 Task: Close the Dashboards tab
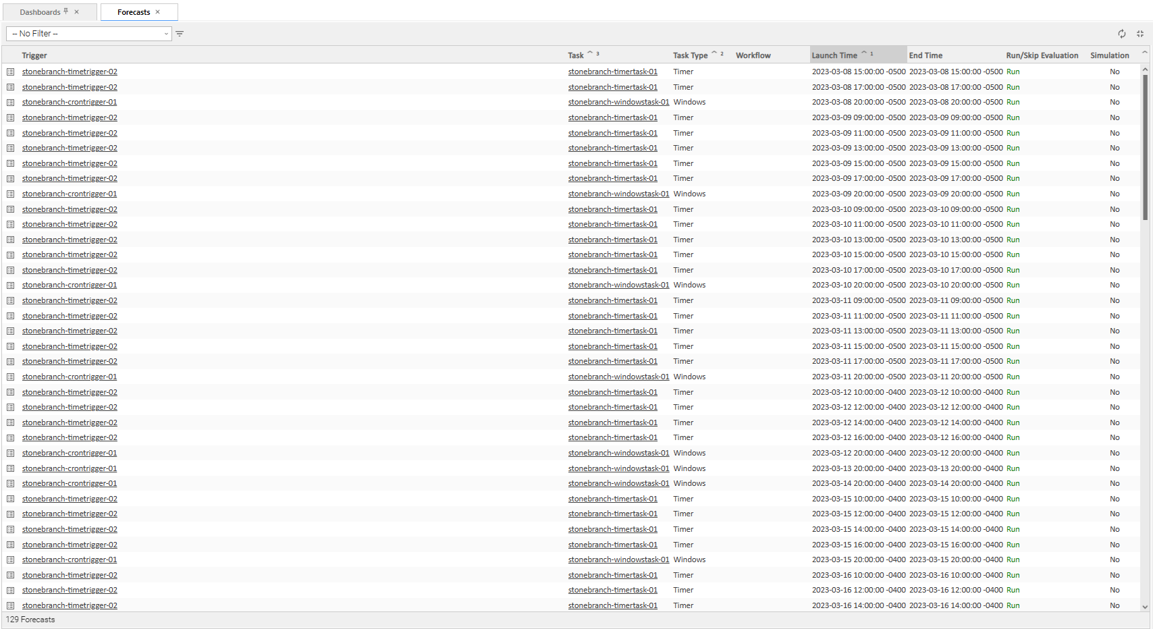pos(77,12)
